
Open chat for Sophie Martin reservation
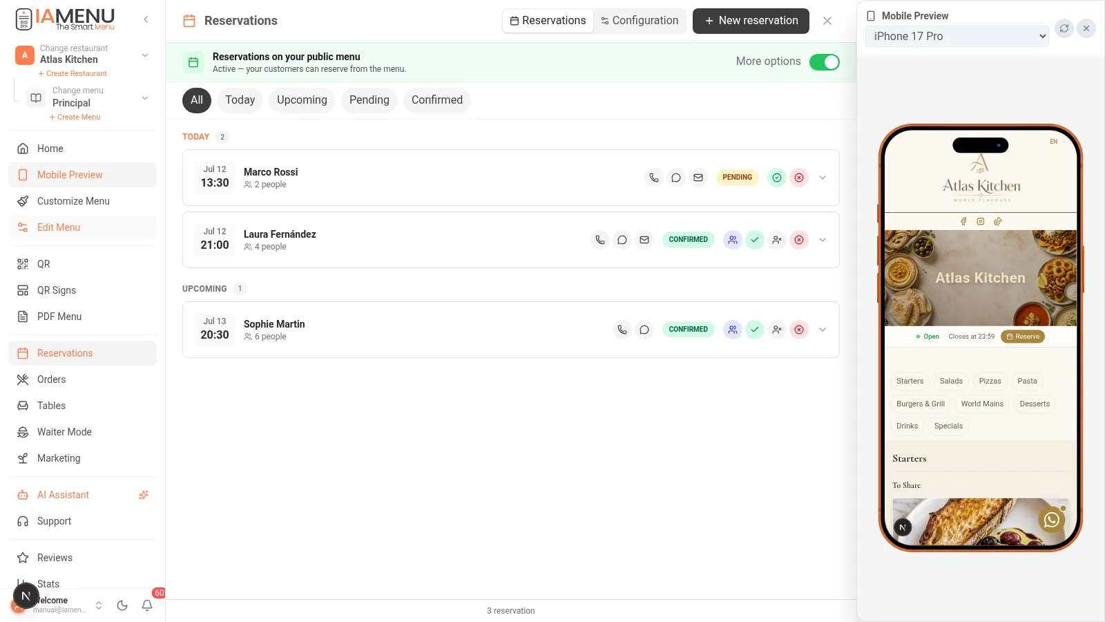[644, 330]
